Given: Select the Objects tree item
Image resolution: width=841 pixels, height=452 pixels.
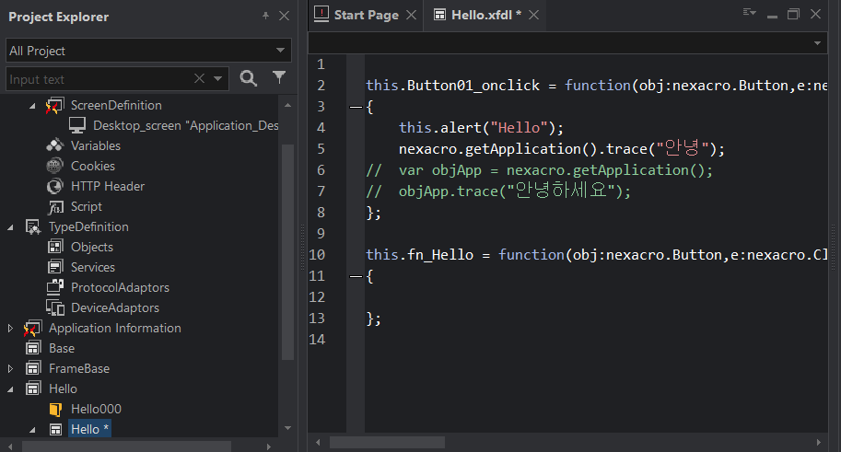Looking at the screenshot, I should (x=92, y=248).
